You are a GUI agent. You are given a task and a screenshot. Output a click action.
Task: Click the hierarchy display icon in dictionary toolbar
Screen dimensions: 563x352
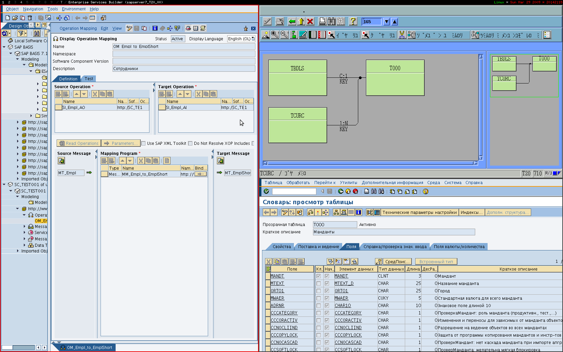click(336, 212)
